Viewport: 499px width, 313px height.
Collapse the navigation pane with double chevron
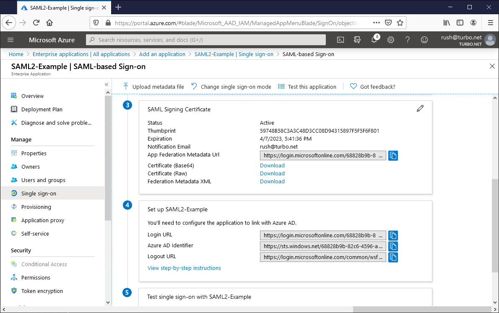107,85
